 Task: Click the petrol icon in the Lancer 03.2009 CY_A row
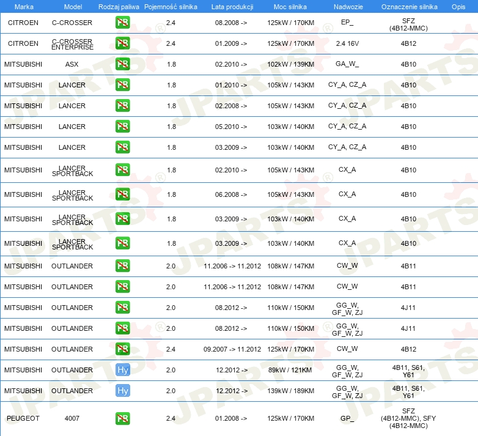(x=122, y=147)
